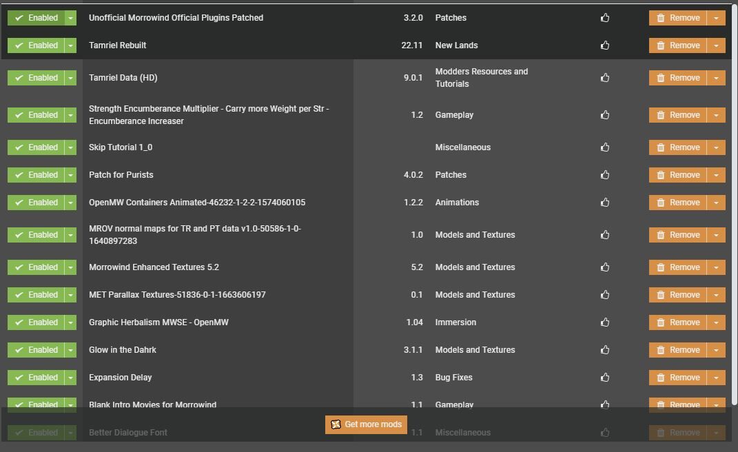
Task: Open Remove options arrow for Tamriel Data (HD)
Action: [716, 78]
